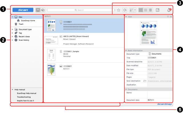The height and width of the screenshot is (113, 183).
Task: Click the star favorites icon
Action: (x=119, y=10)
